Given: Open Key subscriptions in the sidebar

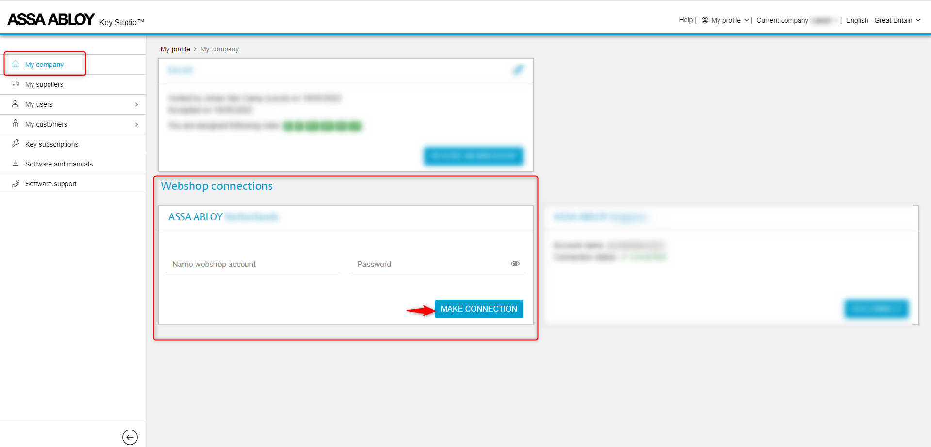Looking at the screenshot, I should tap(73, 144).
